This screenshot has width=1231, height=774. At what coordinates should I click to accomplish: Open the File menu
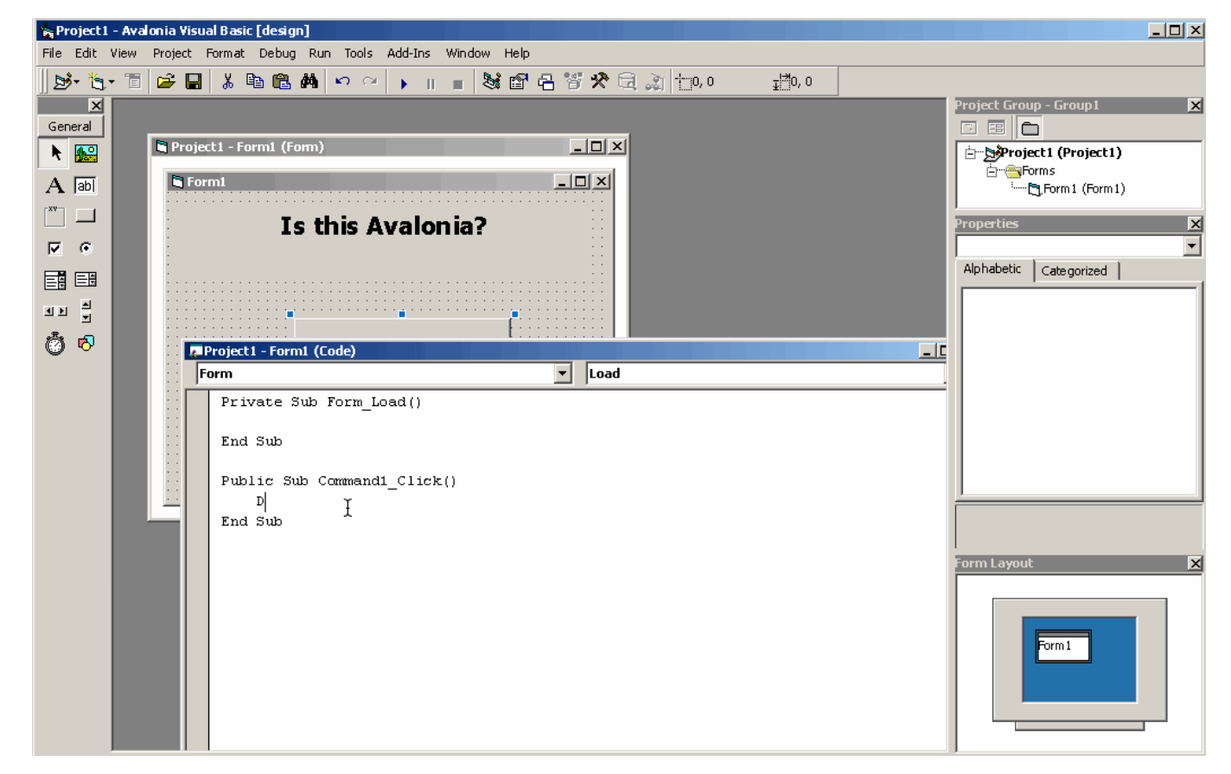pyautogui.click(x=52, y=54)
